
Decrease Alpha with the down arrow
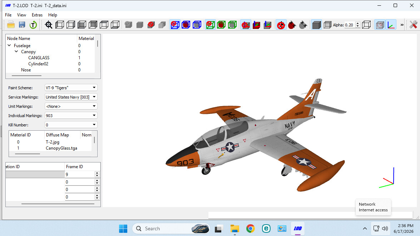(357, 26)
